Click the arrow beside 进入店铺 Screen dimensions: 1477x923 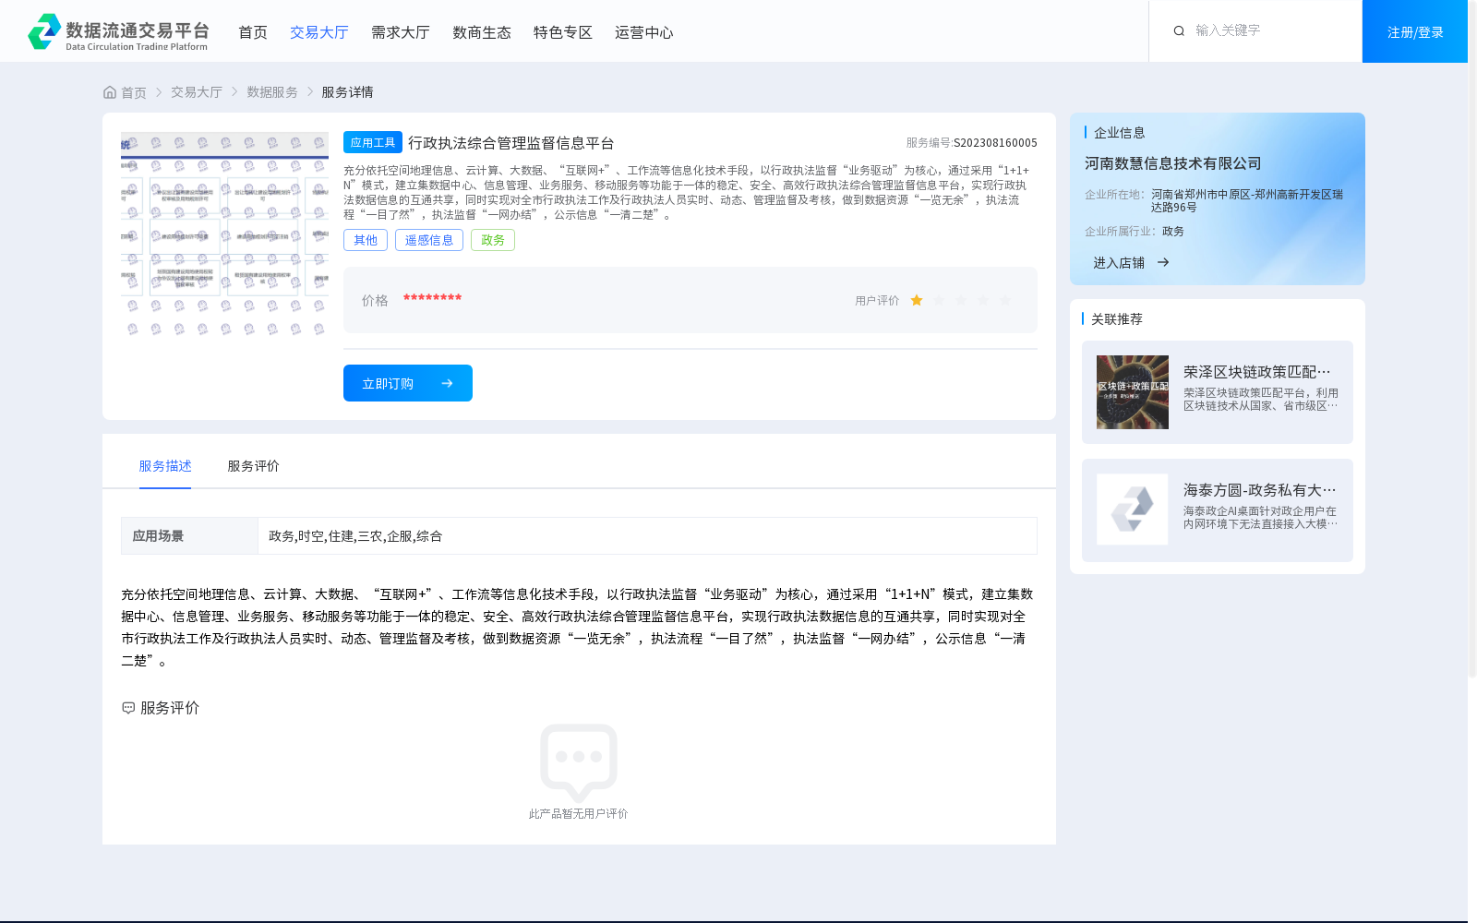coord(1163,262)
